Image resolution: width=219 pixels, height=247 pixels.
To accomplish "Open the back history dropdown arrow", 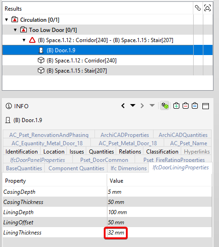I will [133, 105].
